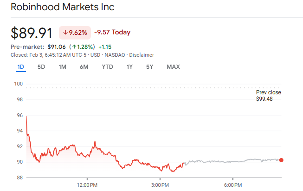
Task: Open the 6M chart view
Action: [84, 66]
